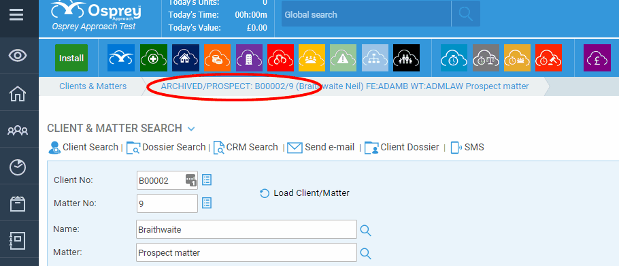Open the green medical-cross cloud tile
This screenshot has width=619, height=266.
point(154,58)
